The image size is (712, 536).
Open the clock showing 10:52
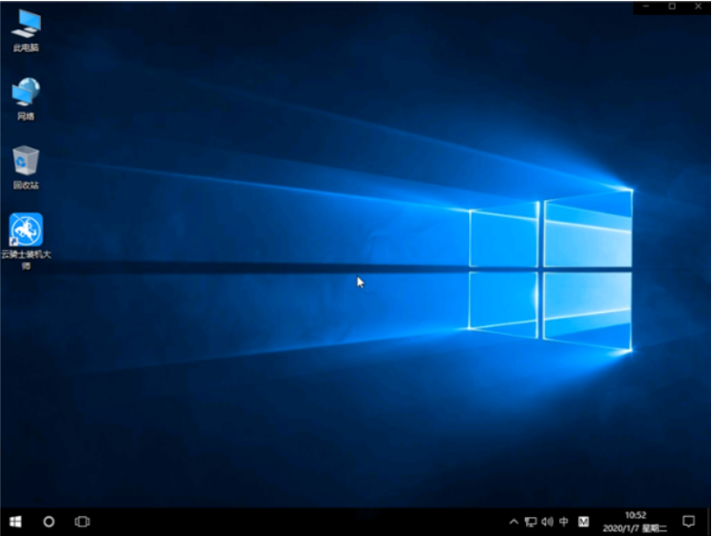pos(636,515)
